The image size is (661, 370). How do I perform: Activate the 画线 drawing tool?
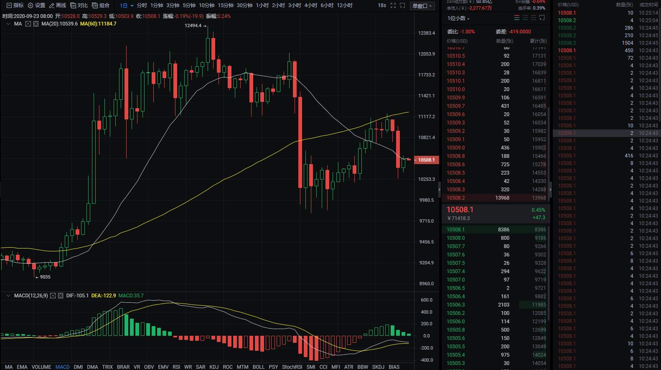pos(58,5)
